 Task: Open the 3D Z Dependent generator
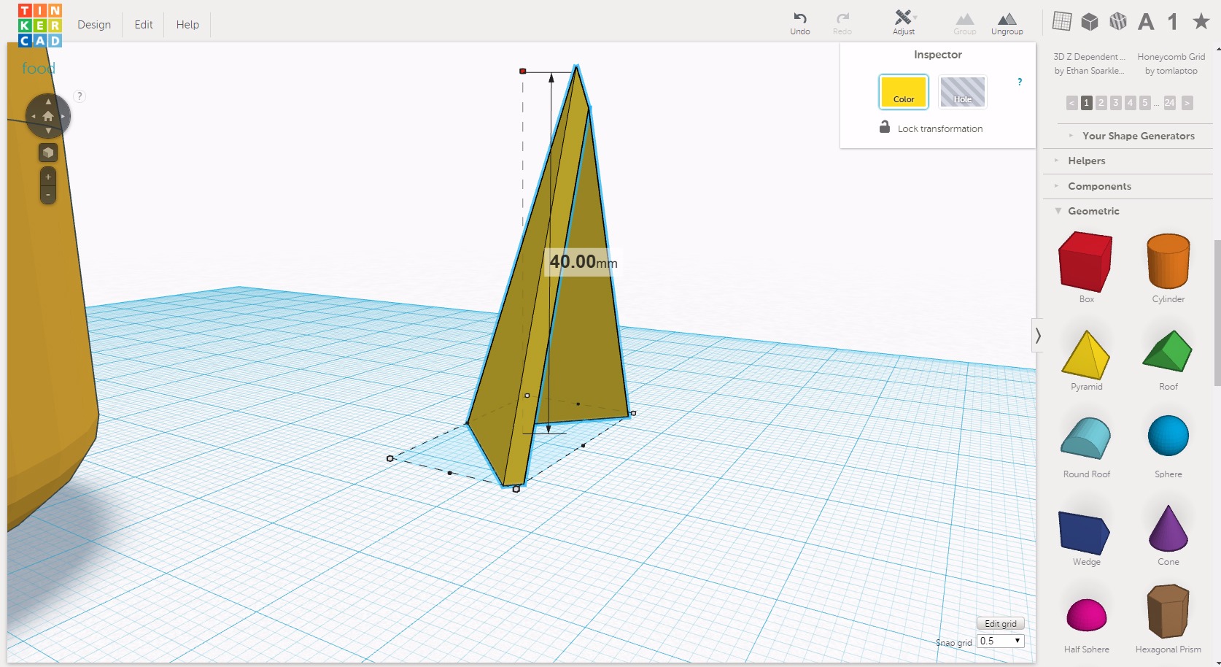coord(1089,63)
